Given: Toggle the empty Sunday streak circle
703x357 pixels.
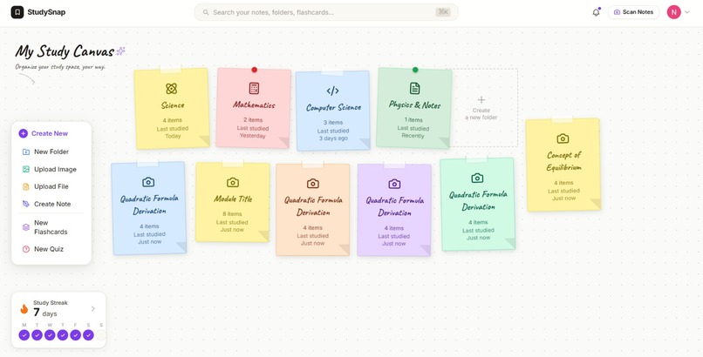Looking at the screenshot, I should point(101,335).
